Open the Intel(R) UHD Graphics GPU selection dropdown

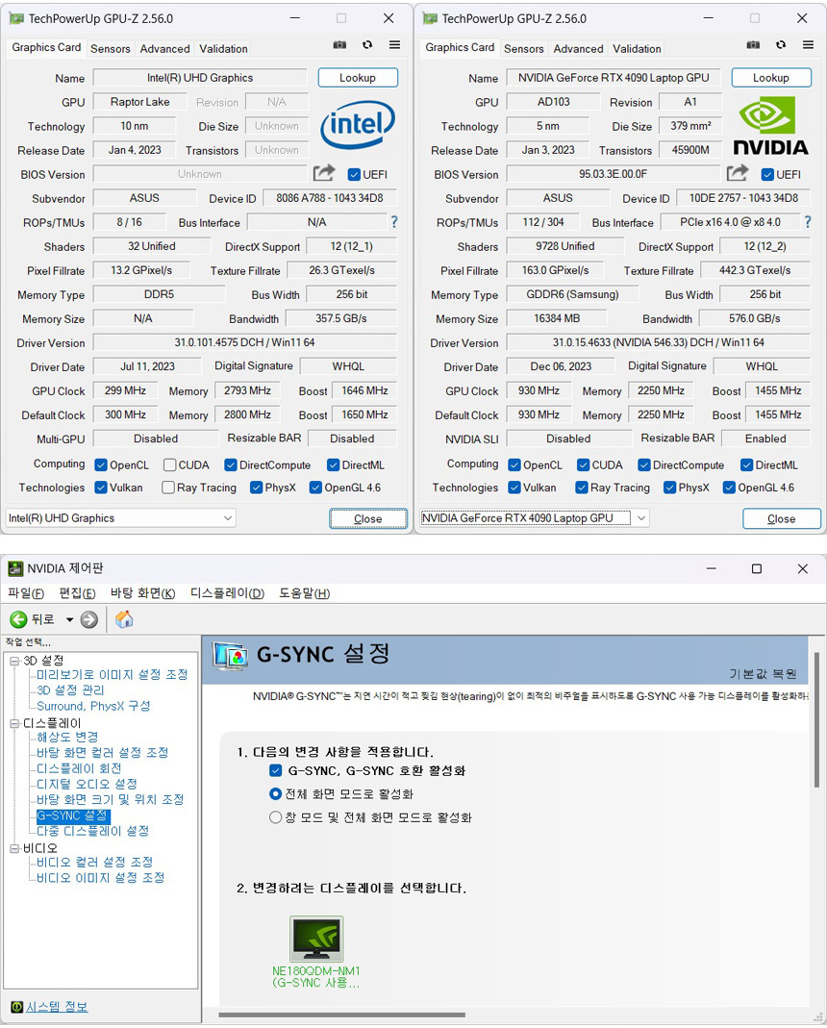(x=121, y=518)
